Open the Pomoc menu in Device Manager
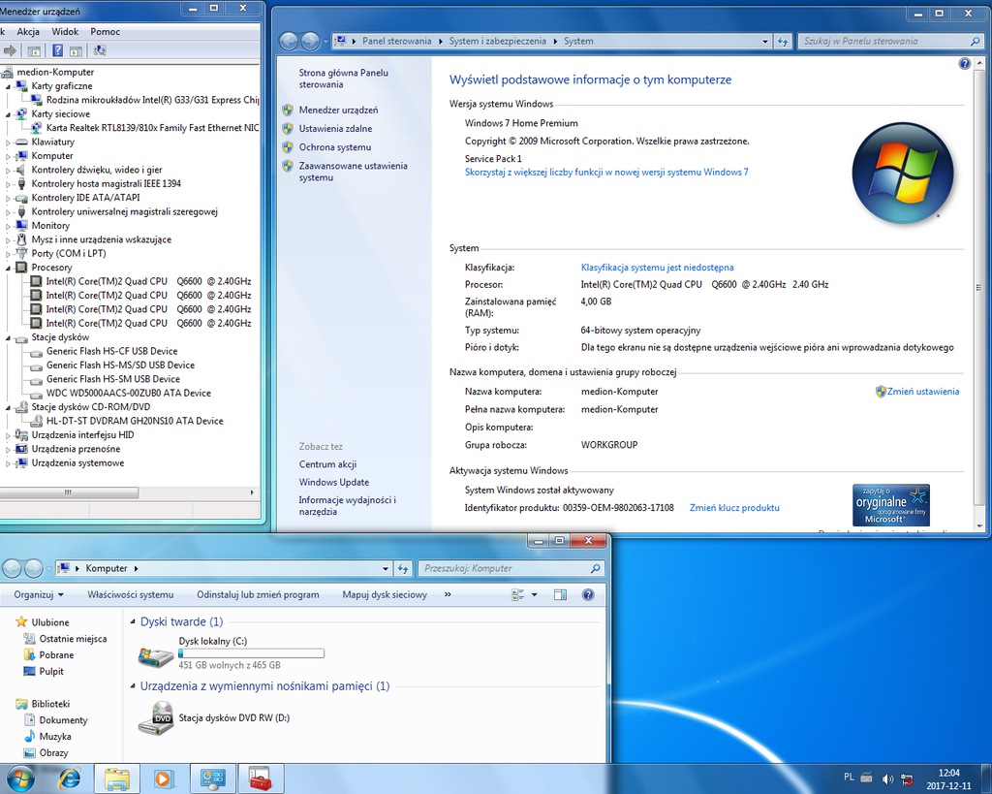Screen dimensions: 992x794 pyautogui.click(x=105, y=32)
